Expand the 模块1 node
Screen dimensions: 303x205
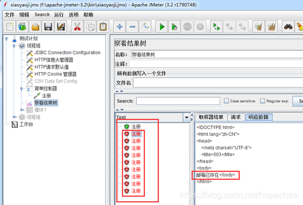pyautogui.click(x=21, y=110)
